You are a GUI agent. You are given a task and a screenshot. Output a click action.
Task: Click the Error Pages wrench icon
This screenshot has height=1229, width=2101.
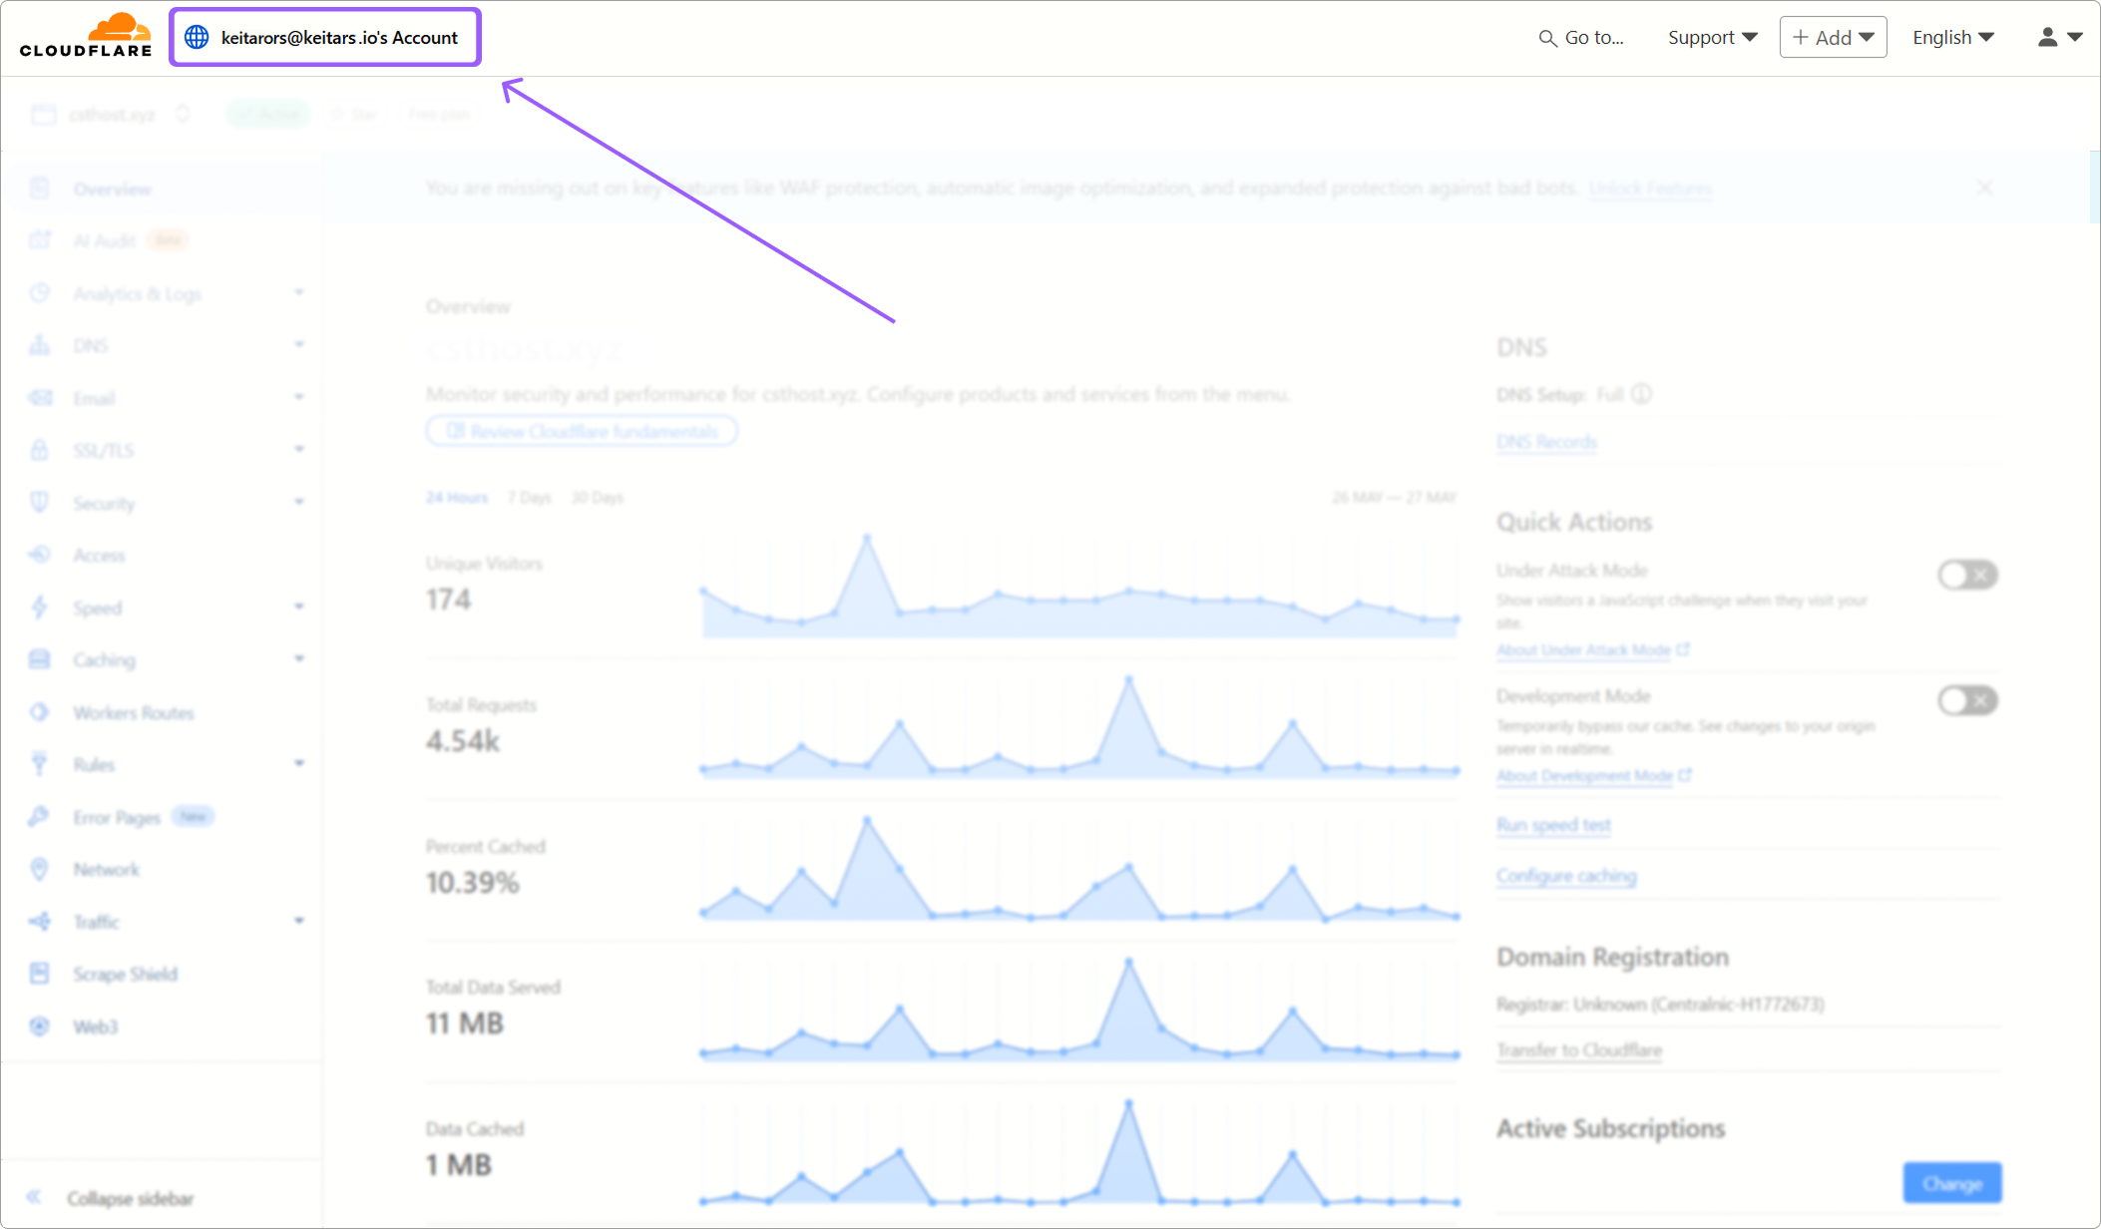tap(40, 817)
